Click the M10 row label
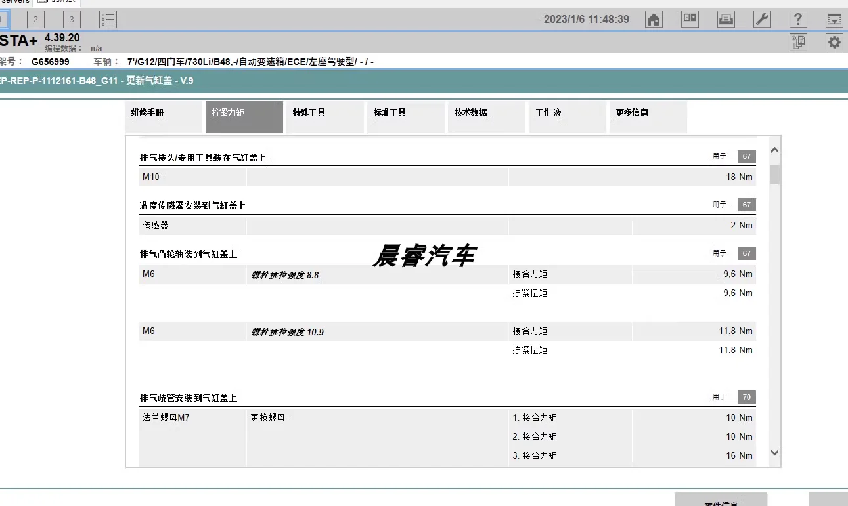The height and width of the screenshot is (506, 848). (x=151, y=177)
